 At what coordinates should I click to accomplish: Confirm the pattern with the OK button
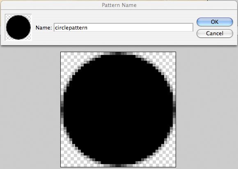coord(215,22)
